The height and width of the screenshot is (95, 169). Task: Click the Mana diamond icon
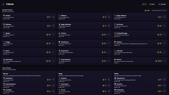click(x=4, y=51)
